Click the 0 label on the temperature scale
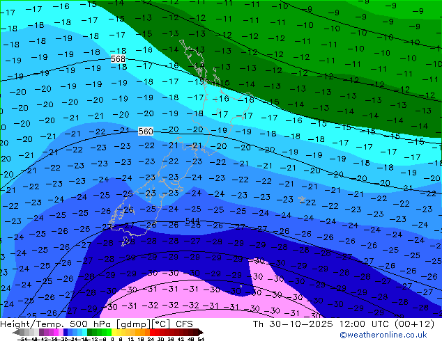 click(x=112, y=339)
